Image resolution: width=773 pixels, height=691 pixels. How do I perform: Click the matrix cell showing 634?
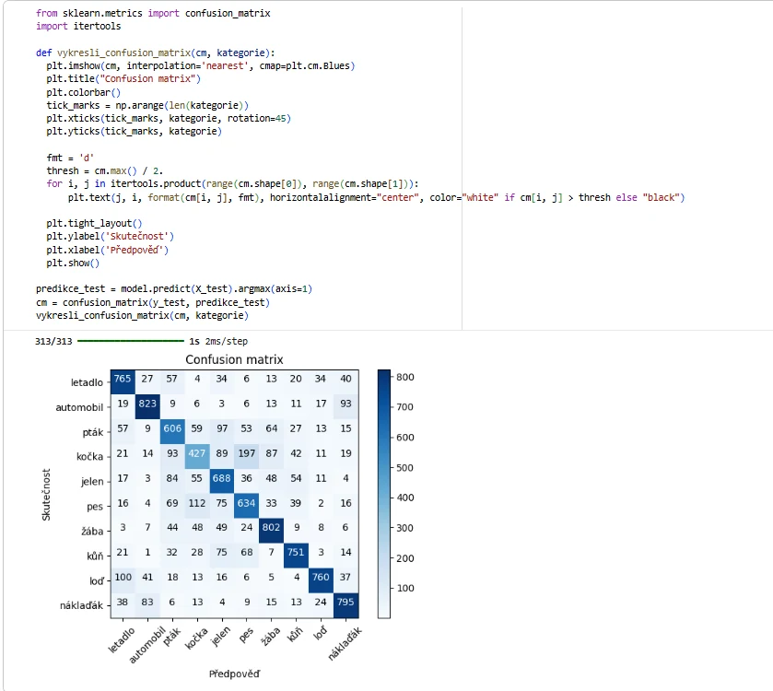pyautogui.click(x=247, y=506)
